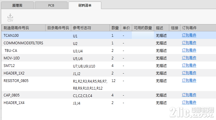The height and width of the screenshot is (120, 216).
Task: Open the PCB tab
Action: (51, 5)
